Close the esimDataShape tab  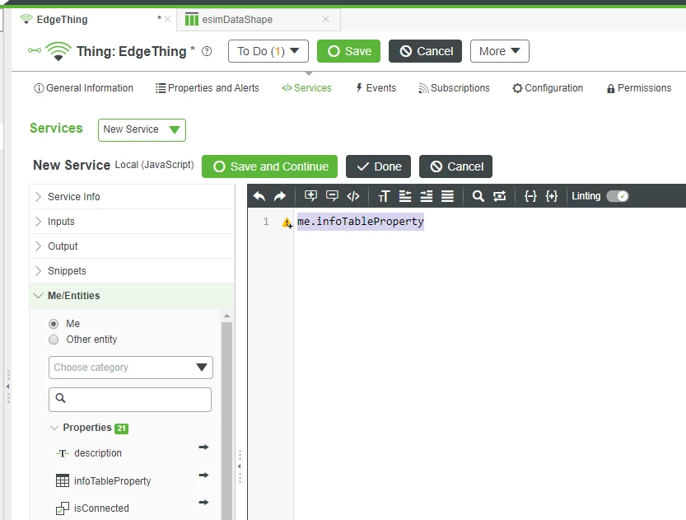(x=325, y=19)
